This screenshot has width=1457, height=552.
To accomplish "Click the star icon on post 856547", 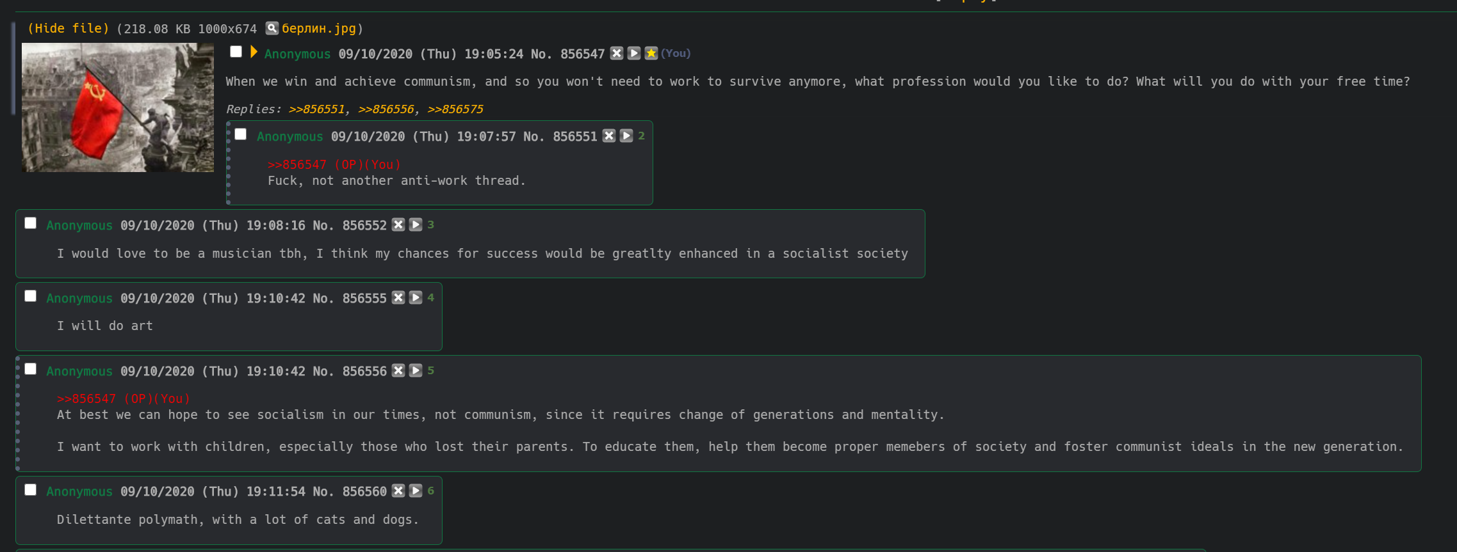I will 651,53.
